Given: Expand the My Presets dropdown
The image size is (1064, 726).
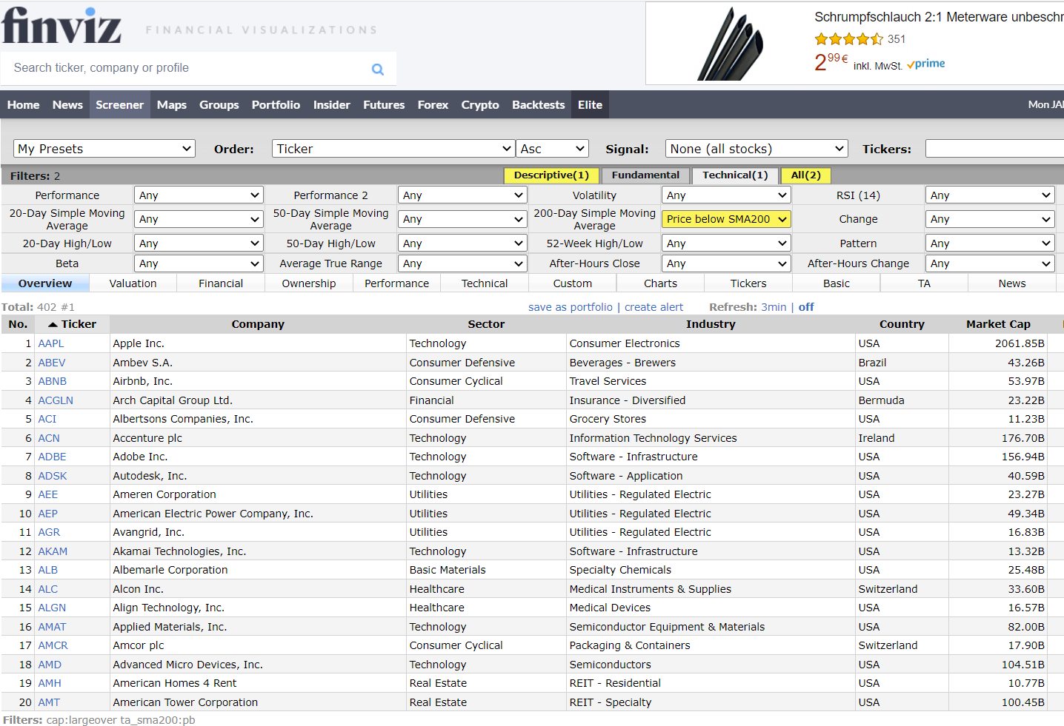Looking at the screenshot, I should pyautogui.click(x=104, y=149).
